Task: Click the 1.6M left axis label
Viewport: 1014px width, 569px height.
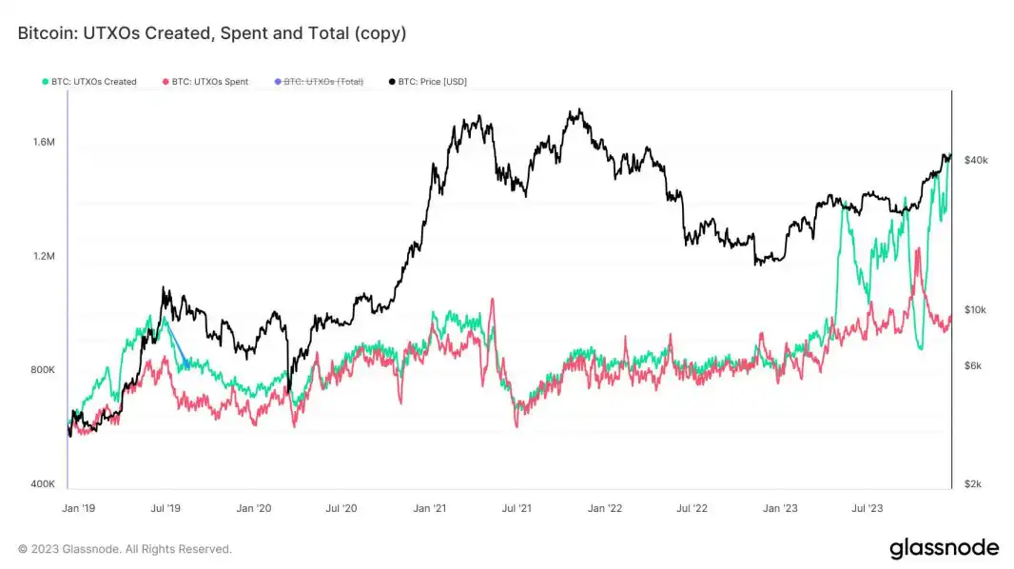Action: point(44,143)
